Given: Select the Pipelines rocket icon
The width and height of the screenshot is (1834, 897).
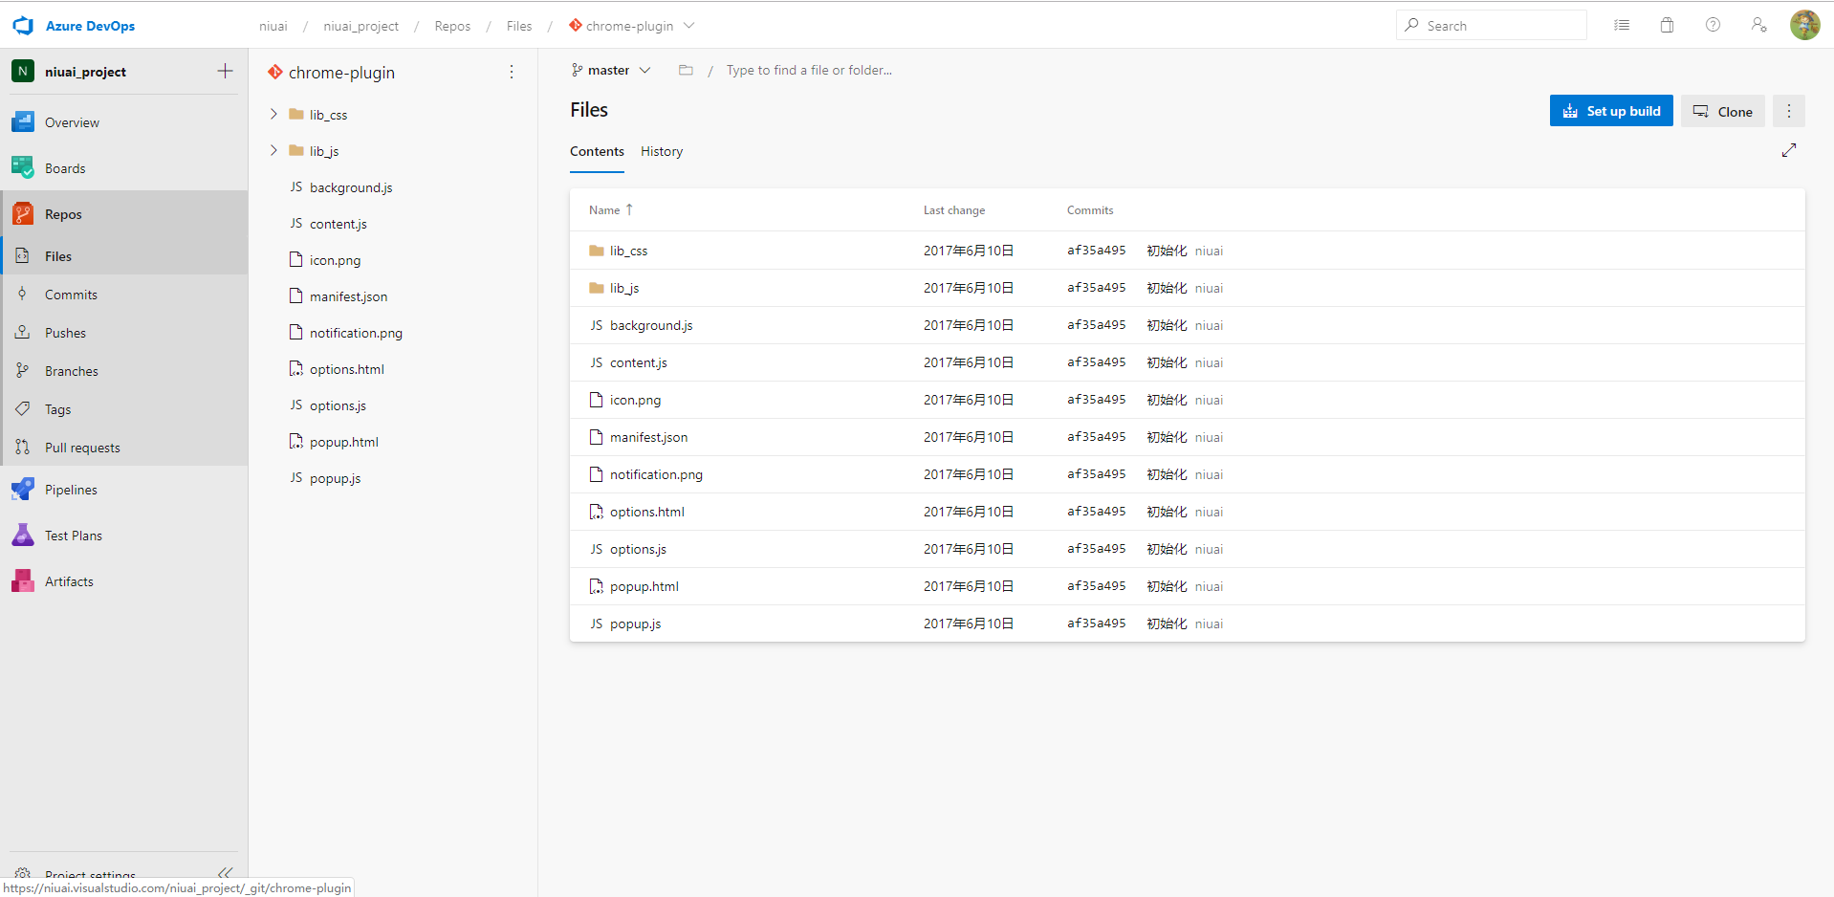Looking at the screenshot, I should (22, 489).
